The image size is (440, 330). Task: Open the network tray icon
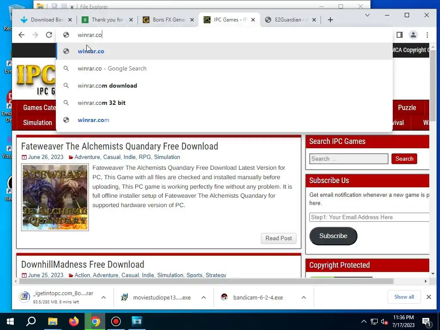coord(374,321)
